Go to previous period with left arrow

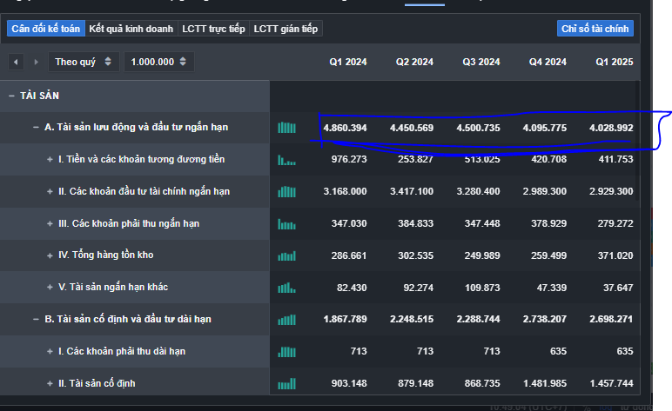[17, 62]
